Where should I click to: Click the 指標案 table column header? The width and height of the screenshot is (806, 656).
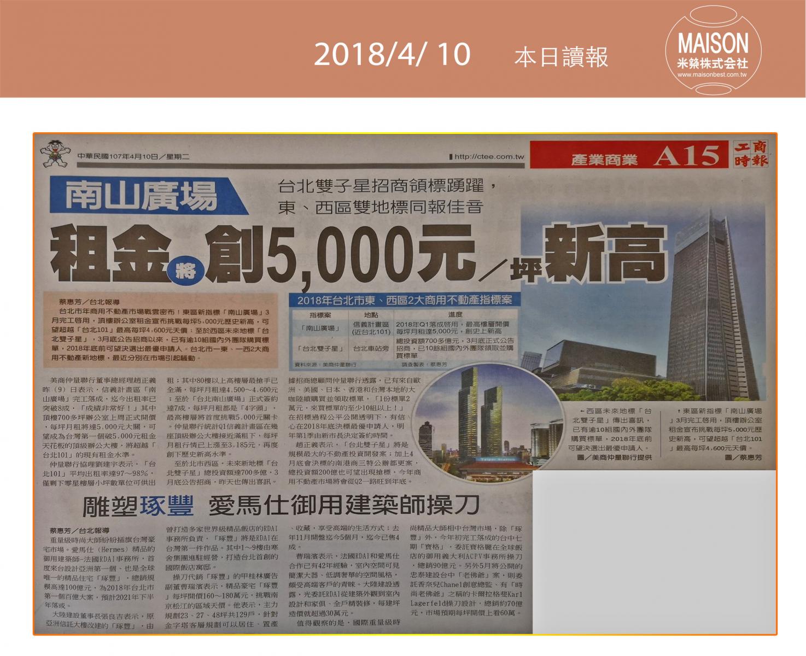(x=320, y=315)
